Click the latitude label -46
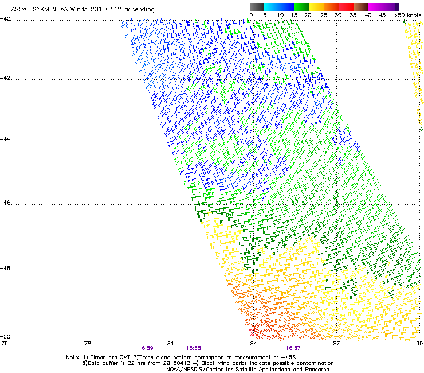Screen dimensions: 424x373 pyautogui.click(x=5, y=203)
